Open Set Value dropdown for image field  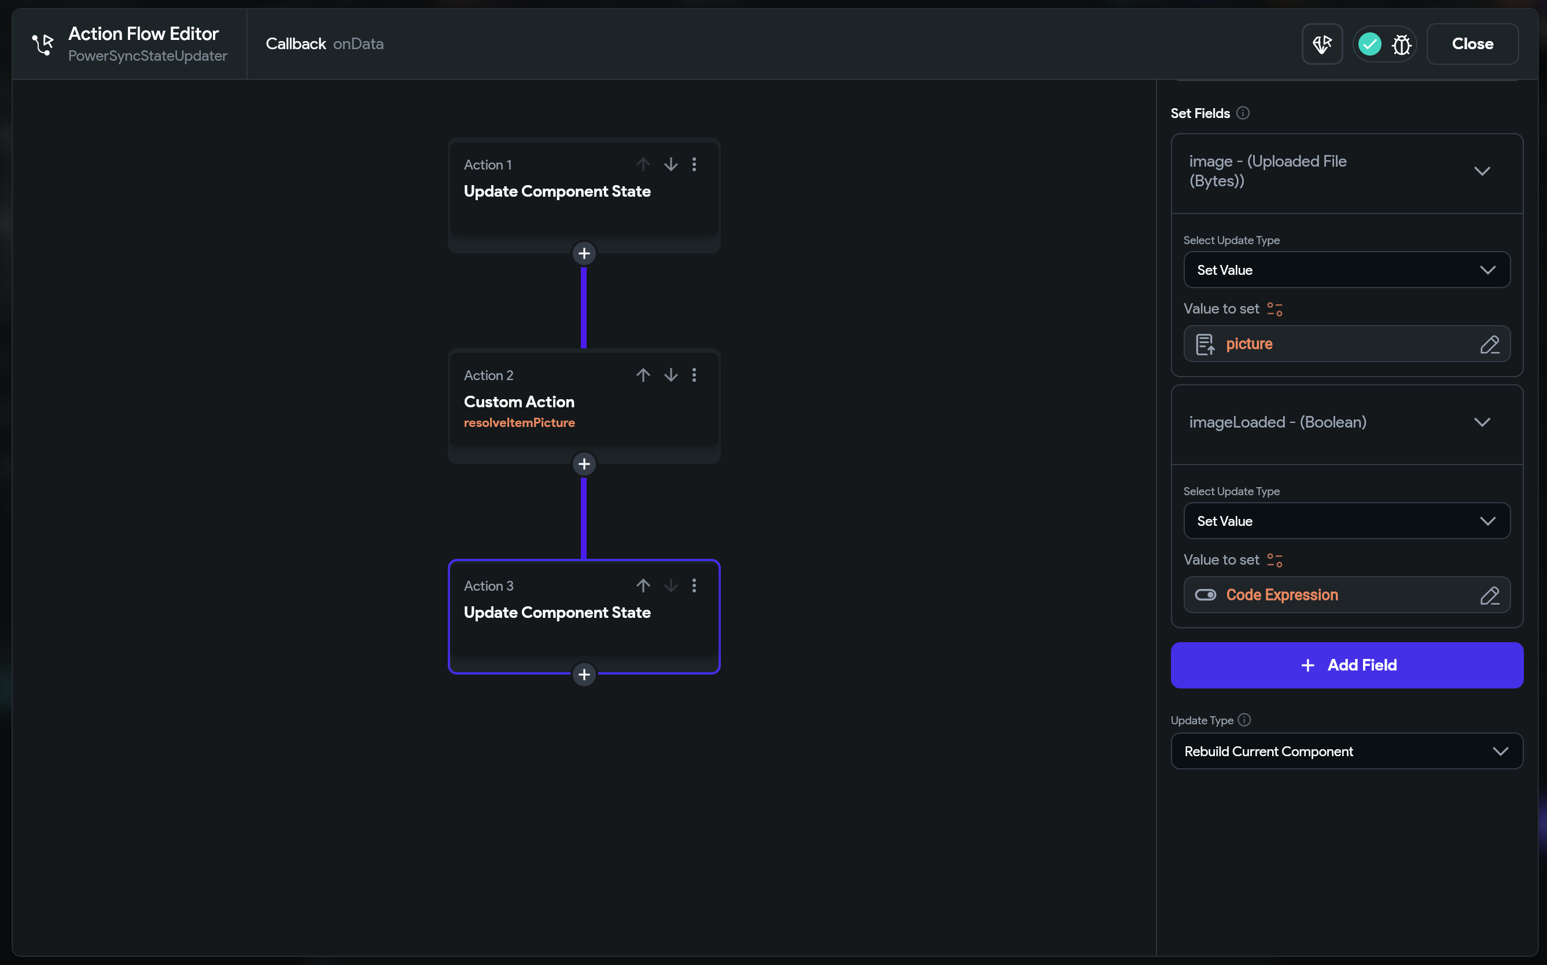pos(1346,270)
